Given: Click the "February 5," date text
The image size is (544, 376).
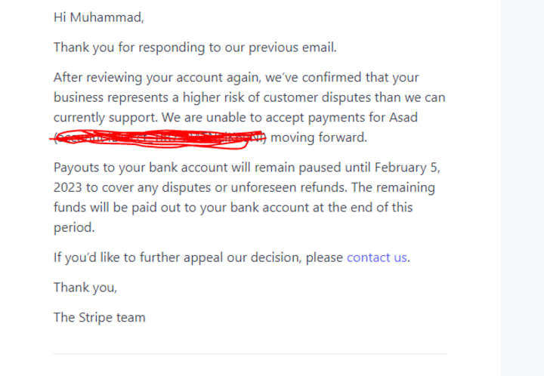Looking at the screenshot, I should [407, 168].
